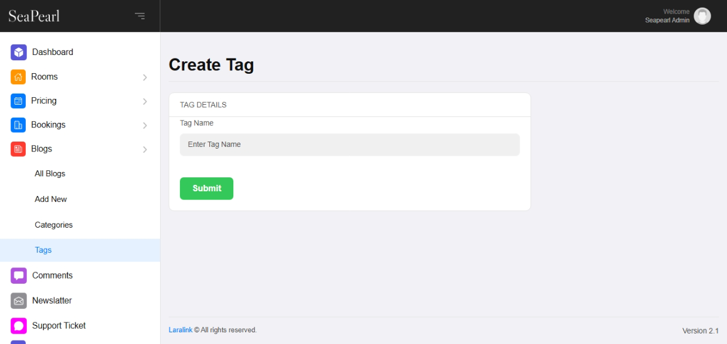The width and height of the screenshot is (727, 344).
Task: Click the red Blogs icon
Action: pyautogui.click(x=18, y=149)
